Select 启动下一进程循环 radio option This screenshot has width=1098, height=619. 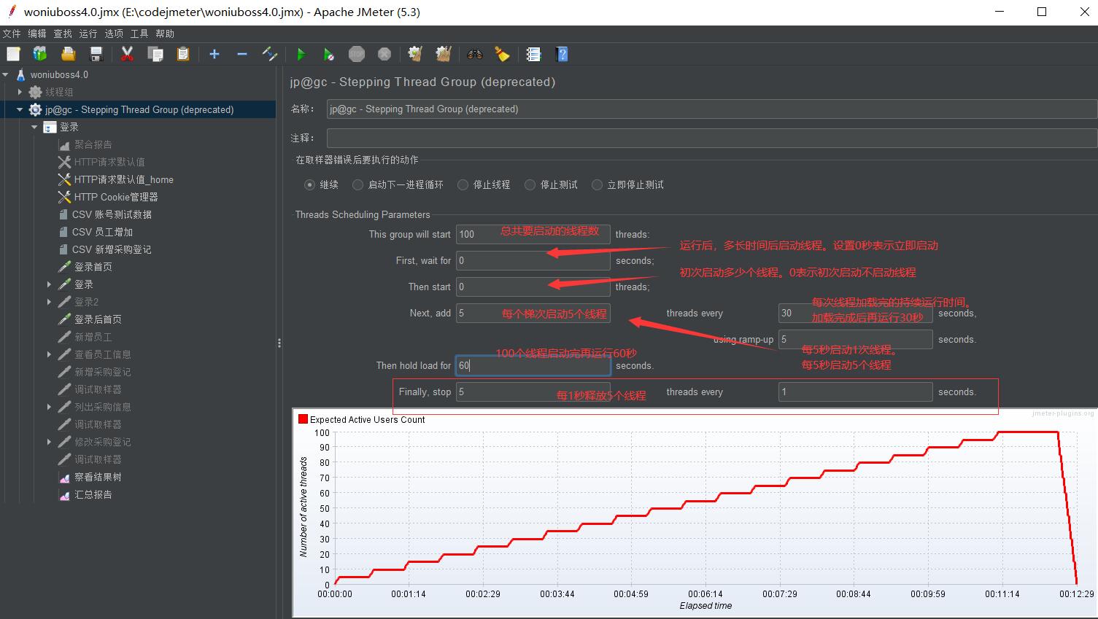357,184
